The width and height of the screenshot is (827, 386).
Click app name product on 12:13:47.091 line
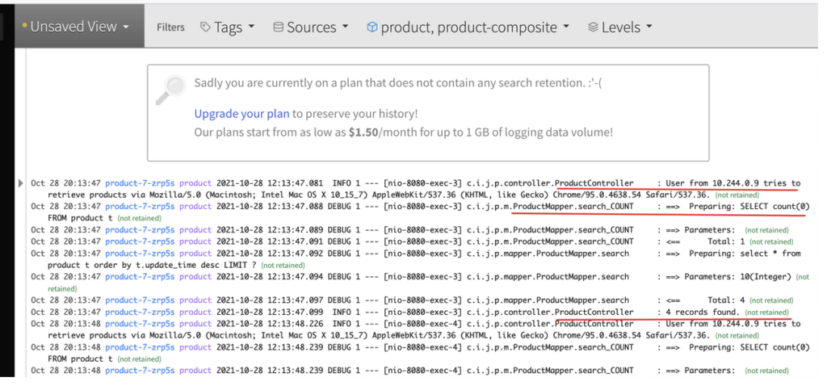click(195, 241)
